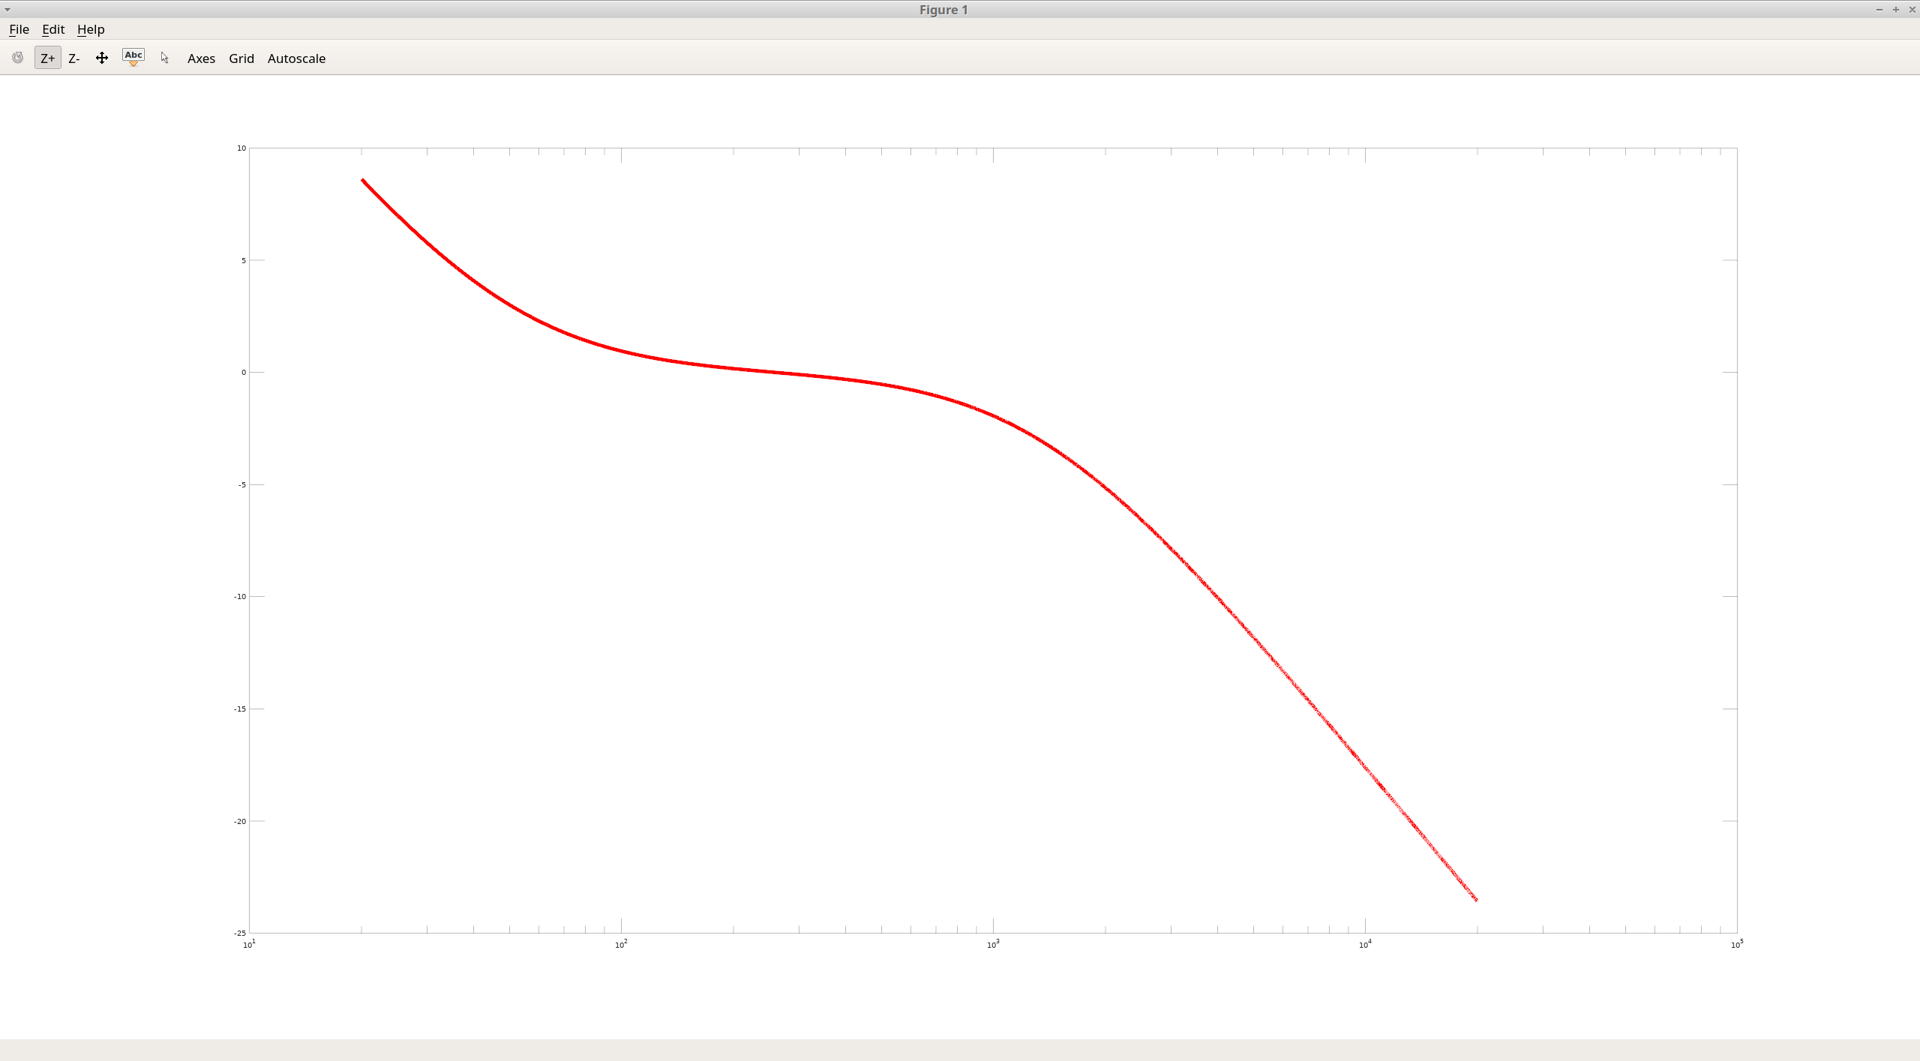The width and height of the screenshot is (1920, 1061).
Task: Open the Help menu
Action: click(91, 29)
